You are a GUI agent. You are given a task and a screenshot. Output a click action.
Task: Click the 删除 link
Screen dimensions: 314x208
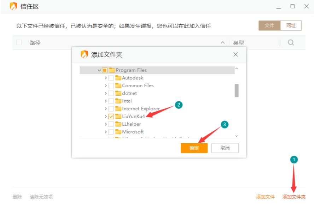[17, 197]
